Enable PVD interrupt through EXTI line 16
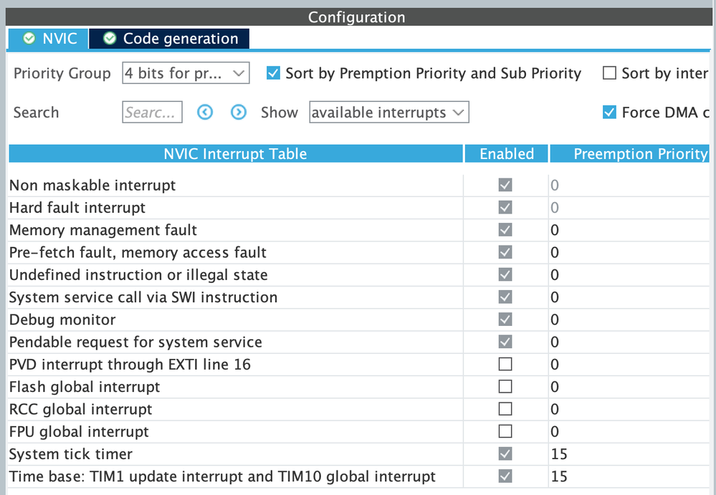This screenshot has width=716, height=495. pos(505,364)
